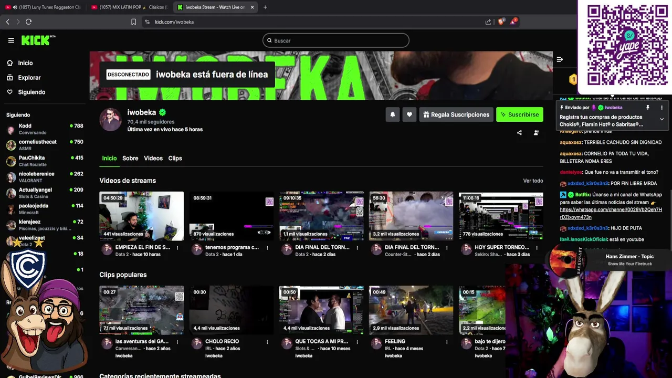
Task: Click the browser forward arrow
Action: point(18,22)
